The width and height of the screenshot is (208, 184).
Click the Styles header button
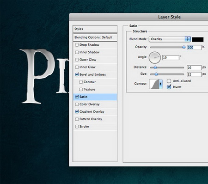pyautogui.click(x=95, y=29)
